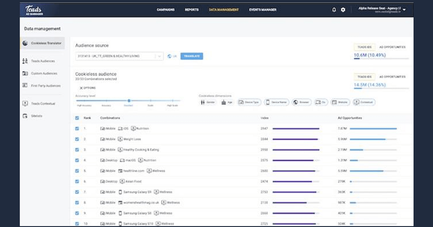Select the Browser dimension chip

point(301,102)
